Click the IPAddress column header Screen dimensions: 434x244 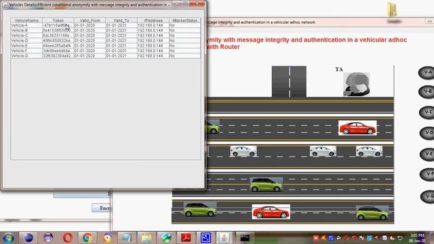[x=153, y=20]
